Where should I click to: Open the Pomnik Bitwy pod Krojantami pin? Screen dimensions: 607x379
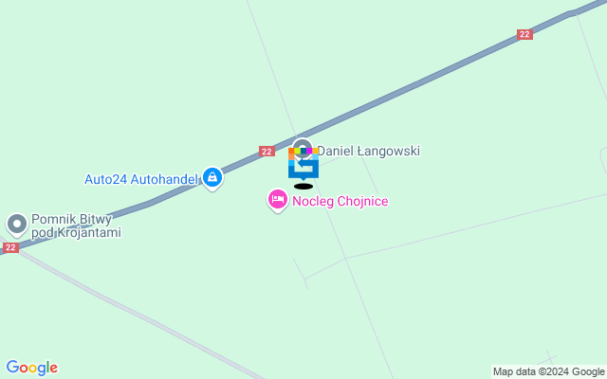(x=17, y=225)
